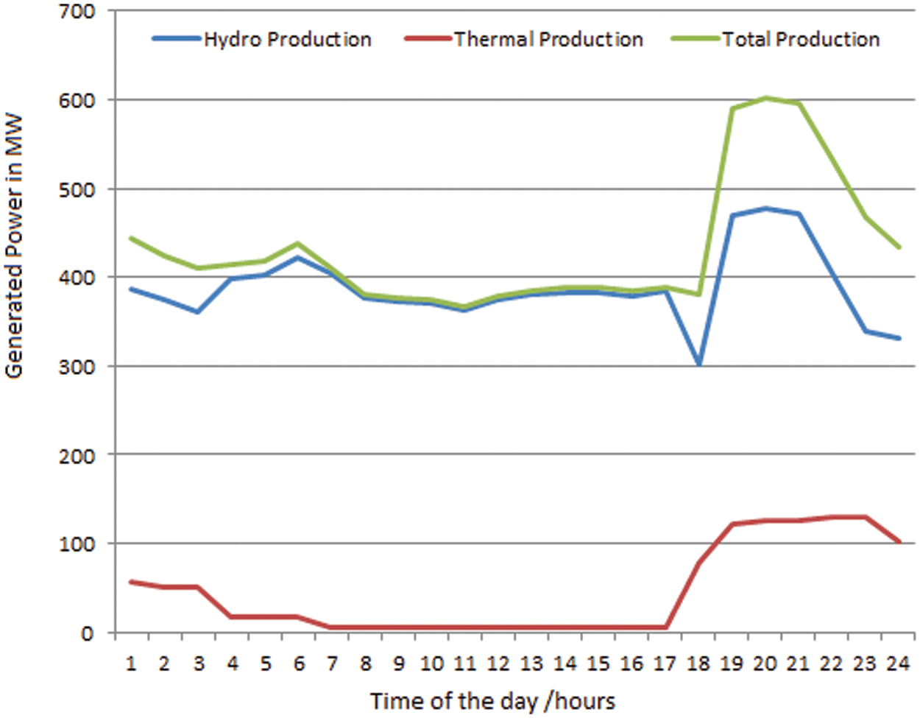Click the Time of the day /hours title
The height and width of the screenshot is (718, 920).
492,700
